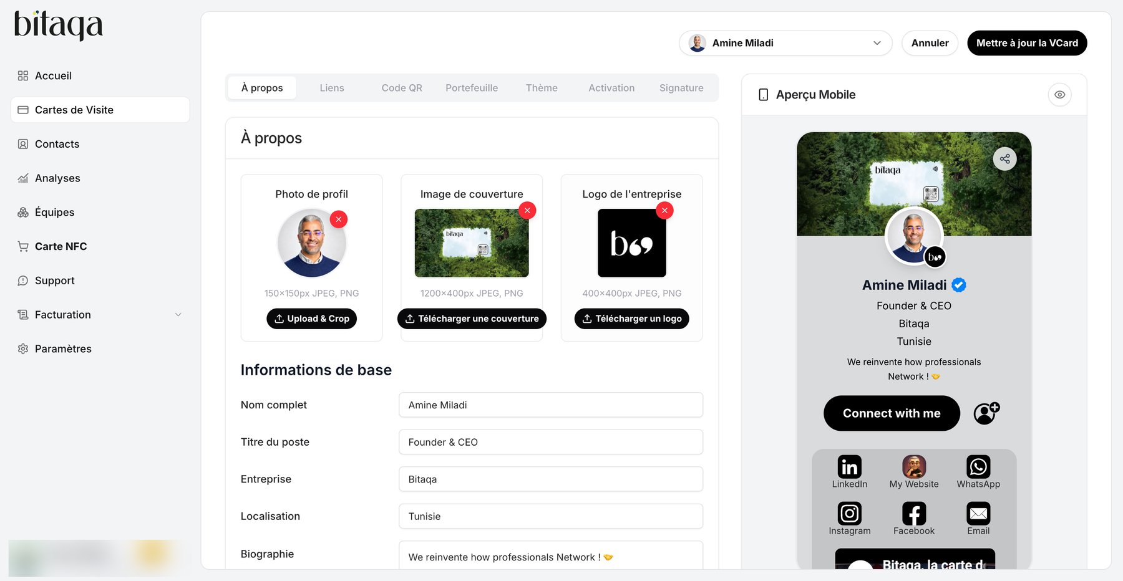
Task: Click the Upload & Crop button
Action: pos(311,319)
